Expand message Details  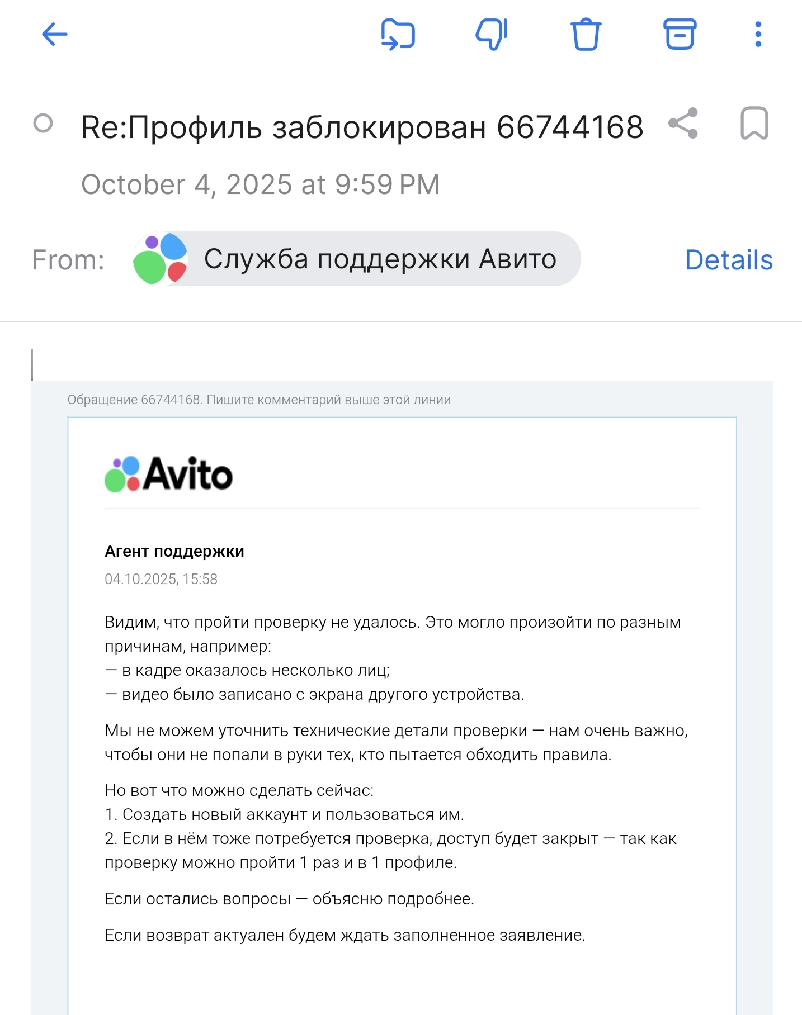[x=729, y=260]
